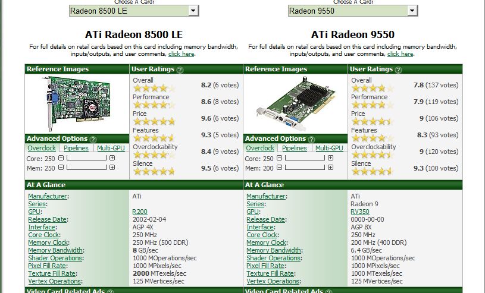
Task: Click Vertex Operations link in Radeon 9550 column
Action: click(x=273, y=281)
